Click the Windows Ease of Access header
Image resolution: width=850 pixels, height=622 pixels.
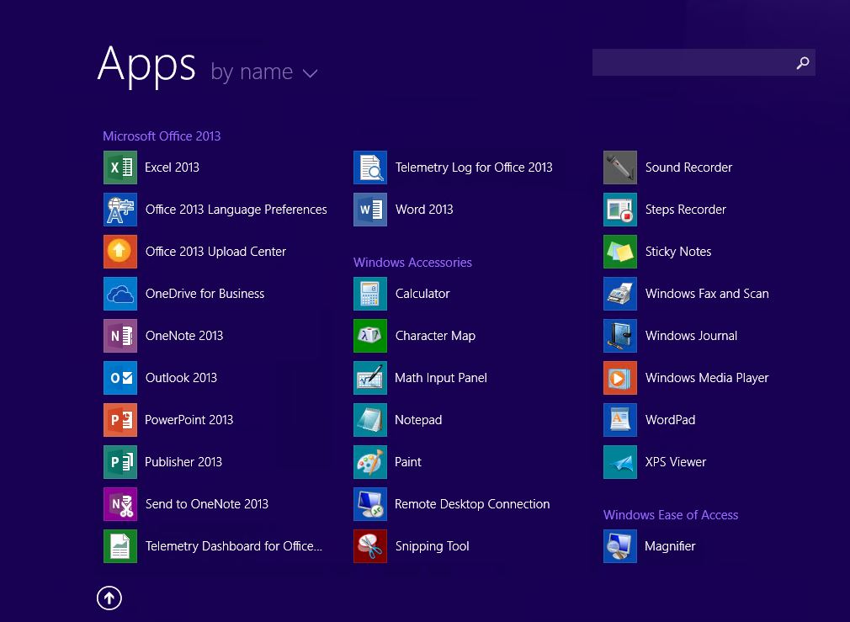click(x=671, y=515)
